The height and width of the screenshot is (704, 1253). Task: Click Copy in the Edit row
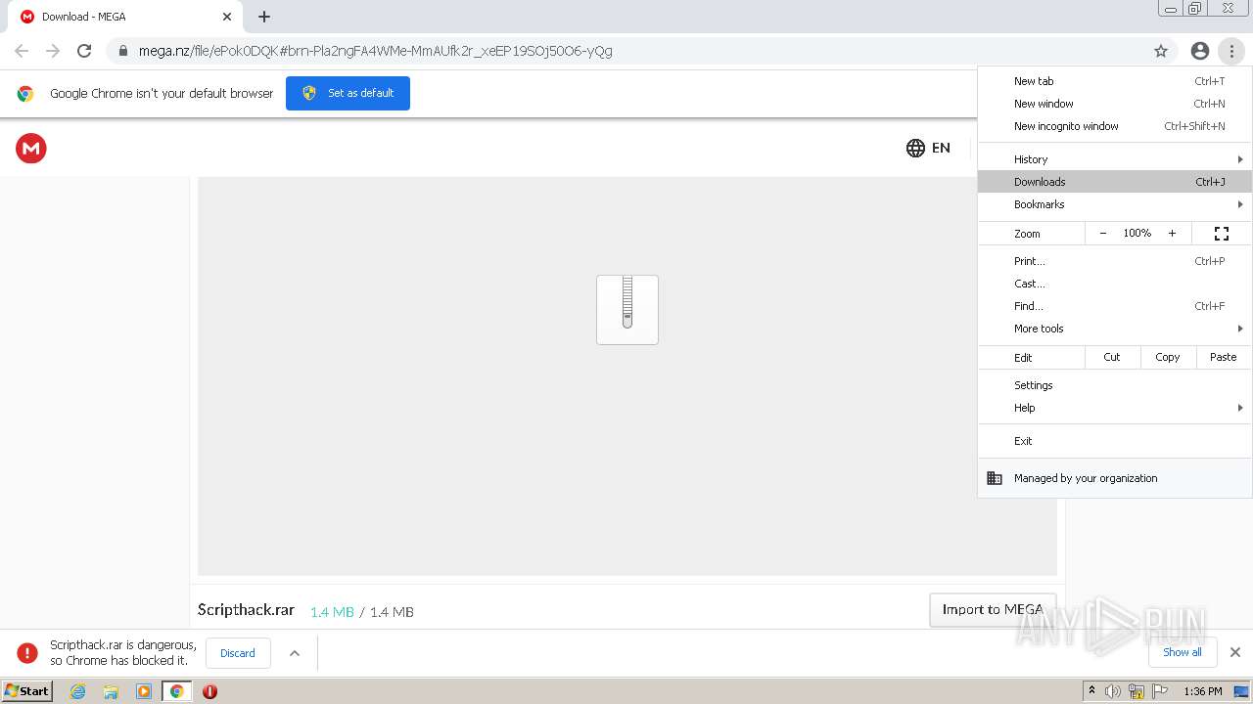1168,357
